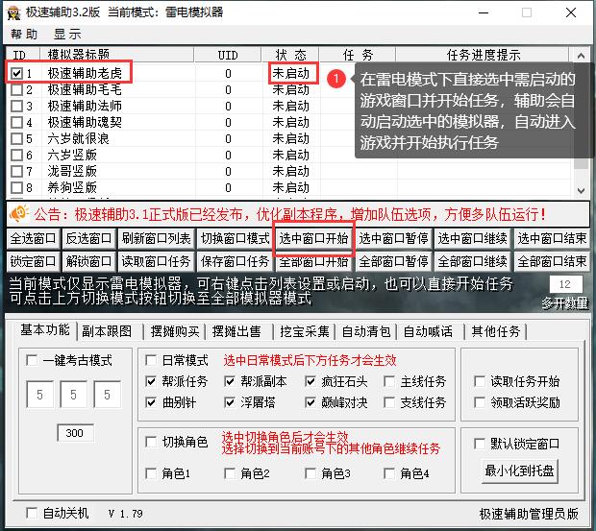Click the input field showing 300

(75, 433)
